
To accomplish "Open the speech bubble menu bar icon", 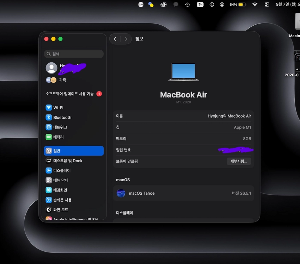I will coord(176,4).
